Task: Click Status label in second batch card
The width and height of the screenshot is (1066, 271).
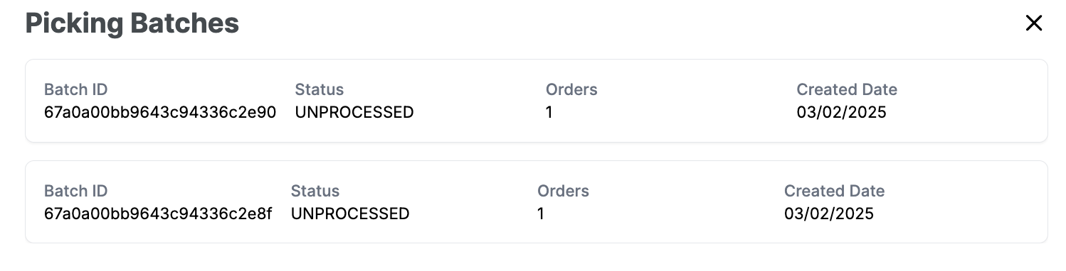Action: 315,192
